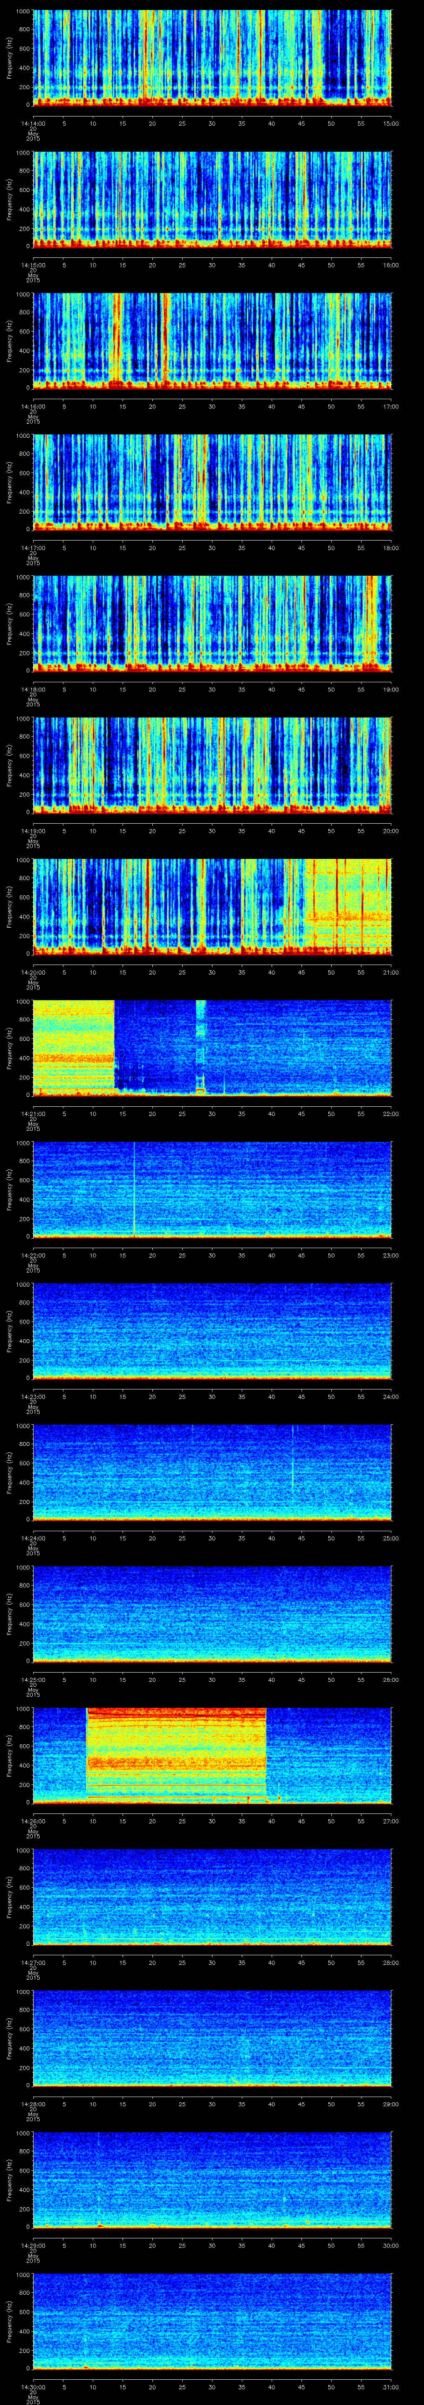Viewport: 424px width, 2405px height.
Task: Click the '22:00' end time label
Action: (x=390, y=1113)
